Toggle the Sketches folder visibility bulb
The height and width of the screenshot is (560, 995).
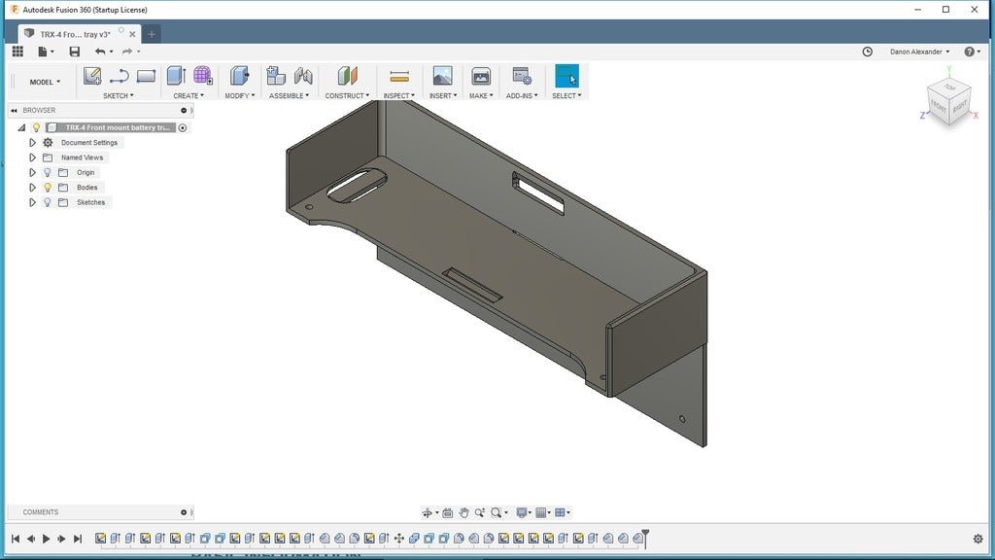tap(48, 202)
